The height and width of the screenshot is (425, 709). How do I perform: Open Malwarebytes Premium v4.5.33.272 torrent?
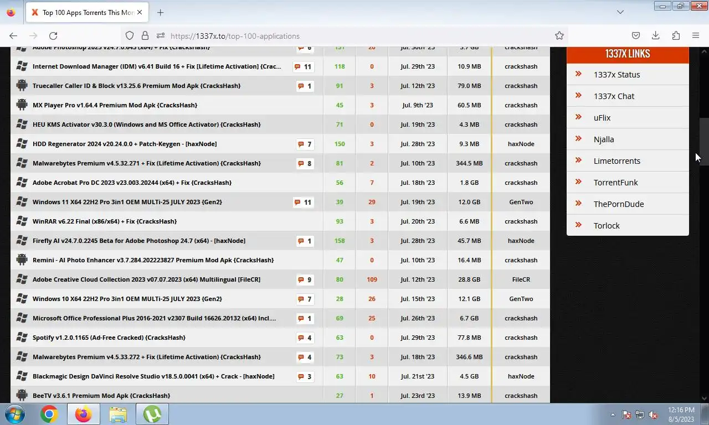point(147,357)
